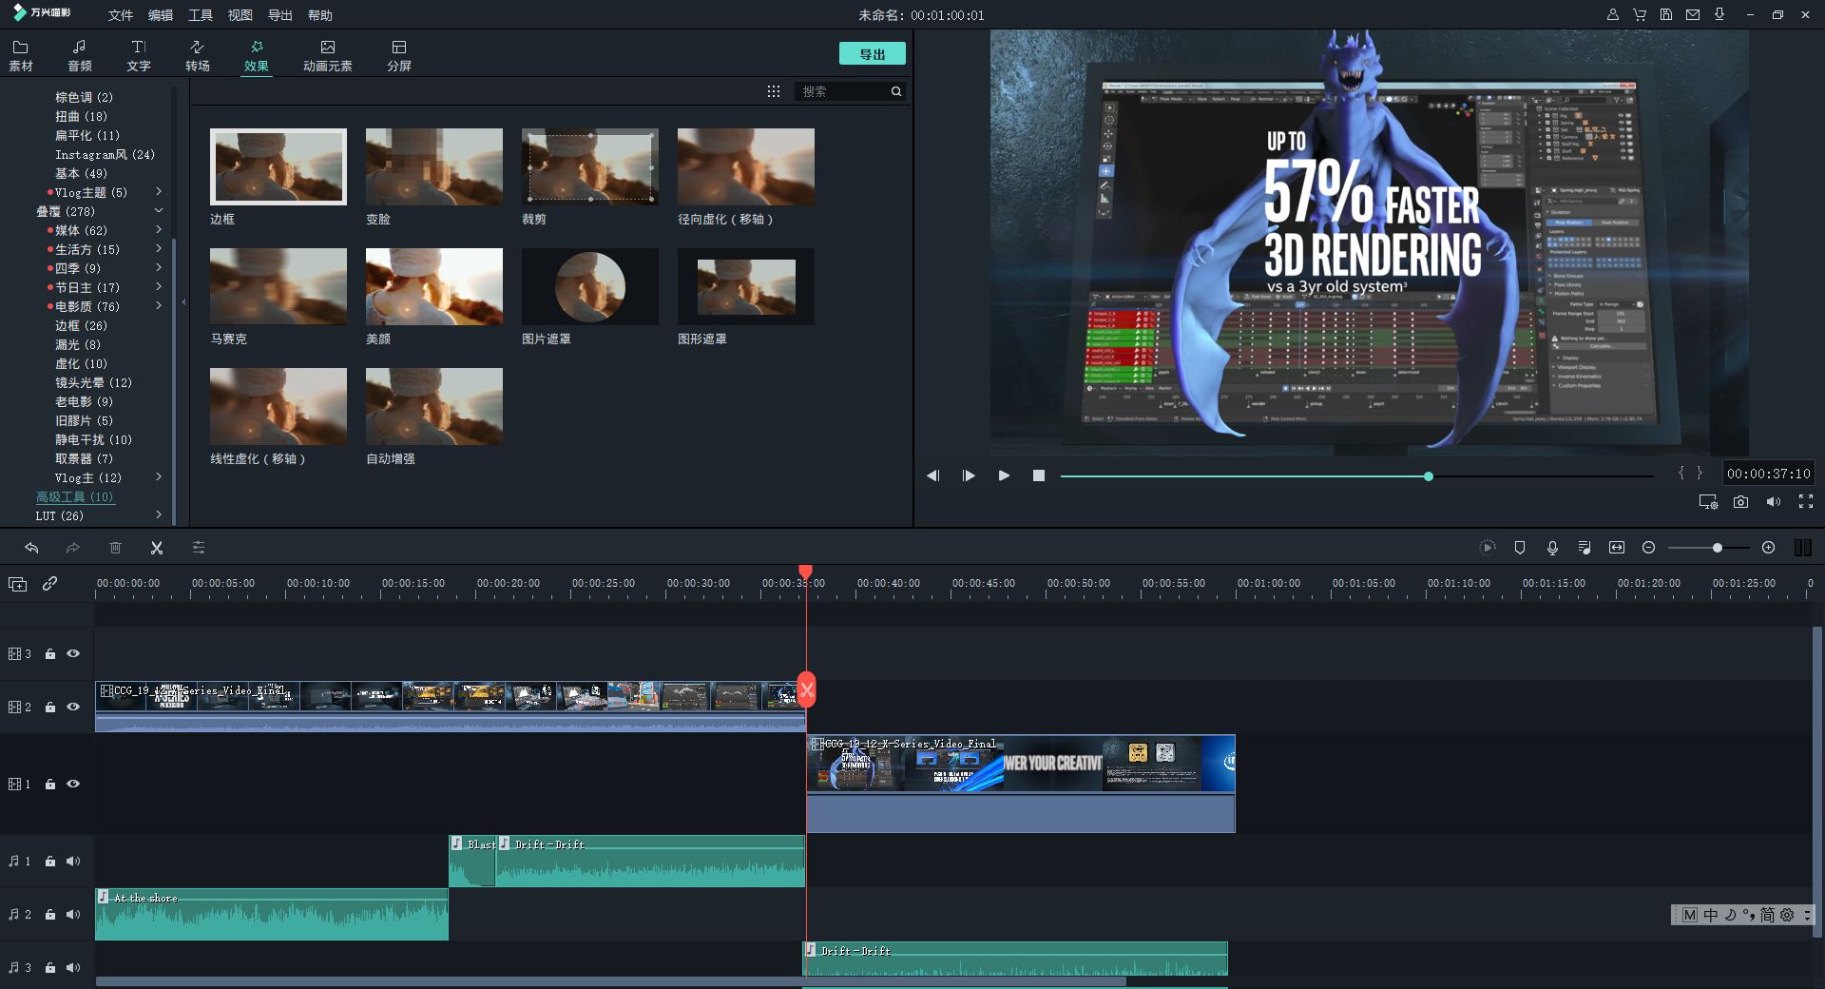Switch to grid view icon

coord(774,91)
